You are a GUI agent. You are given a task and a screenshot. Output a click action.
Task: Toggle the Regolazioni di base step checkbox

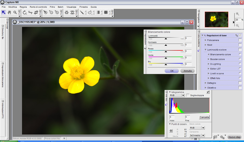click(x=240, y=35)
